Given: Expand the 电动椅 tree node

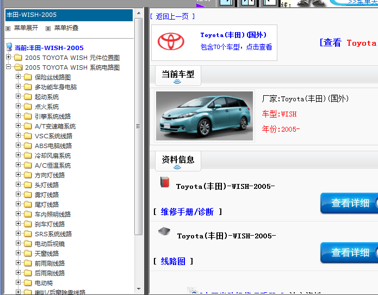Looking at the screenshot, I should tap(18, 282).
